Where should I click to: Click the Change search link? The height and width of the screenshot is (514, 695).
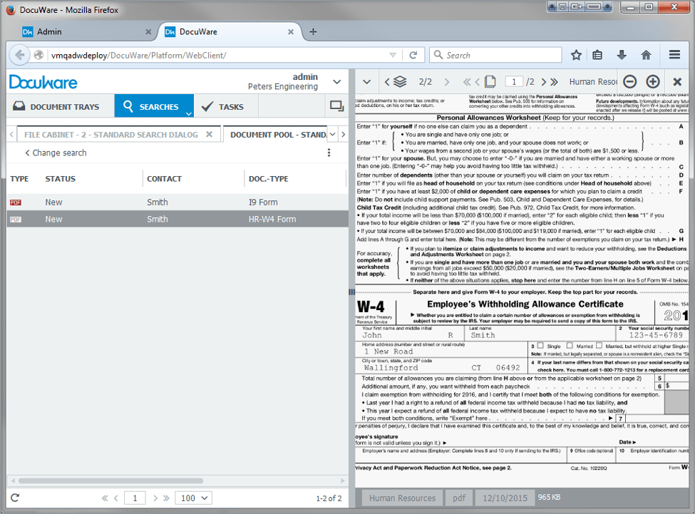pyautogui.click(x=56, y=153)
